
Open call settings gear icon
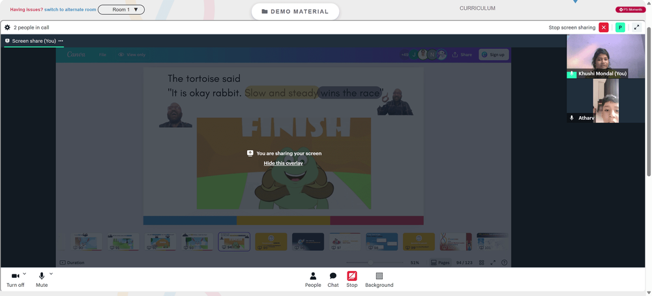pyautogui.click(x=7, y=27)
